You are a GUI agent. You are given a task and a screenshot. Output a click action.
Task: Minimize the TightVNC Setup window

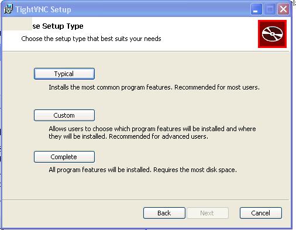[256, 9]
